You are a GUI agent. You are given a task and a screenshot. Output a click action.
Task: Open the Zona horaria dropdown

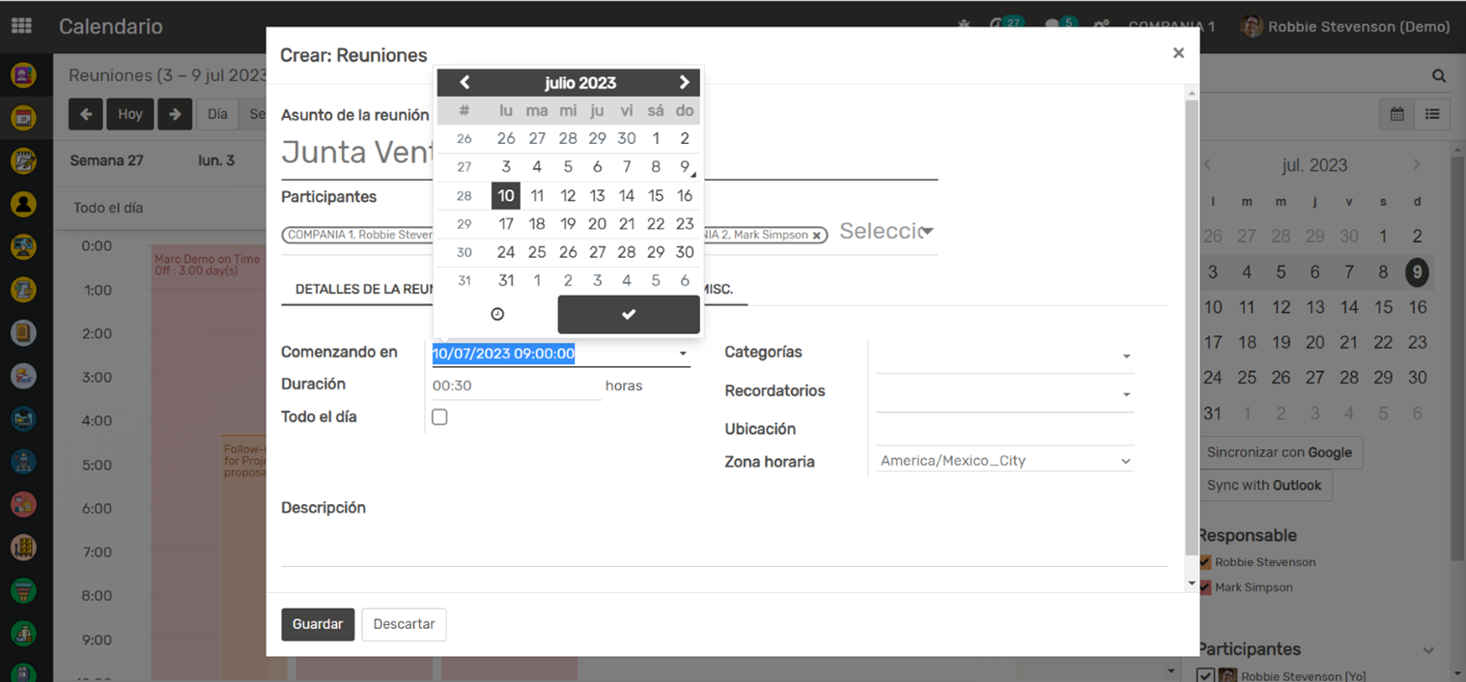tap(1004, 461)
